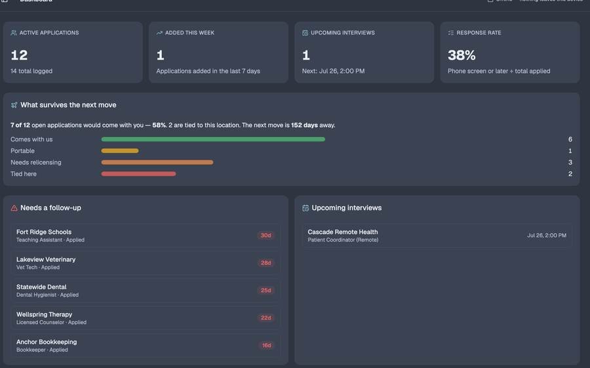
Task: Click the orange Needs relicensing bar
Action: (x=157, y=162)
